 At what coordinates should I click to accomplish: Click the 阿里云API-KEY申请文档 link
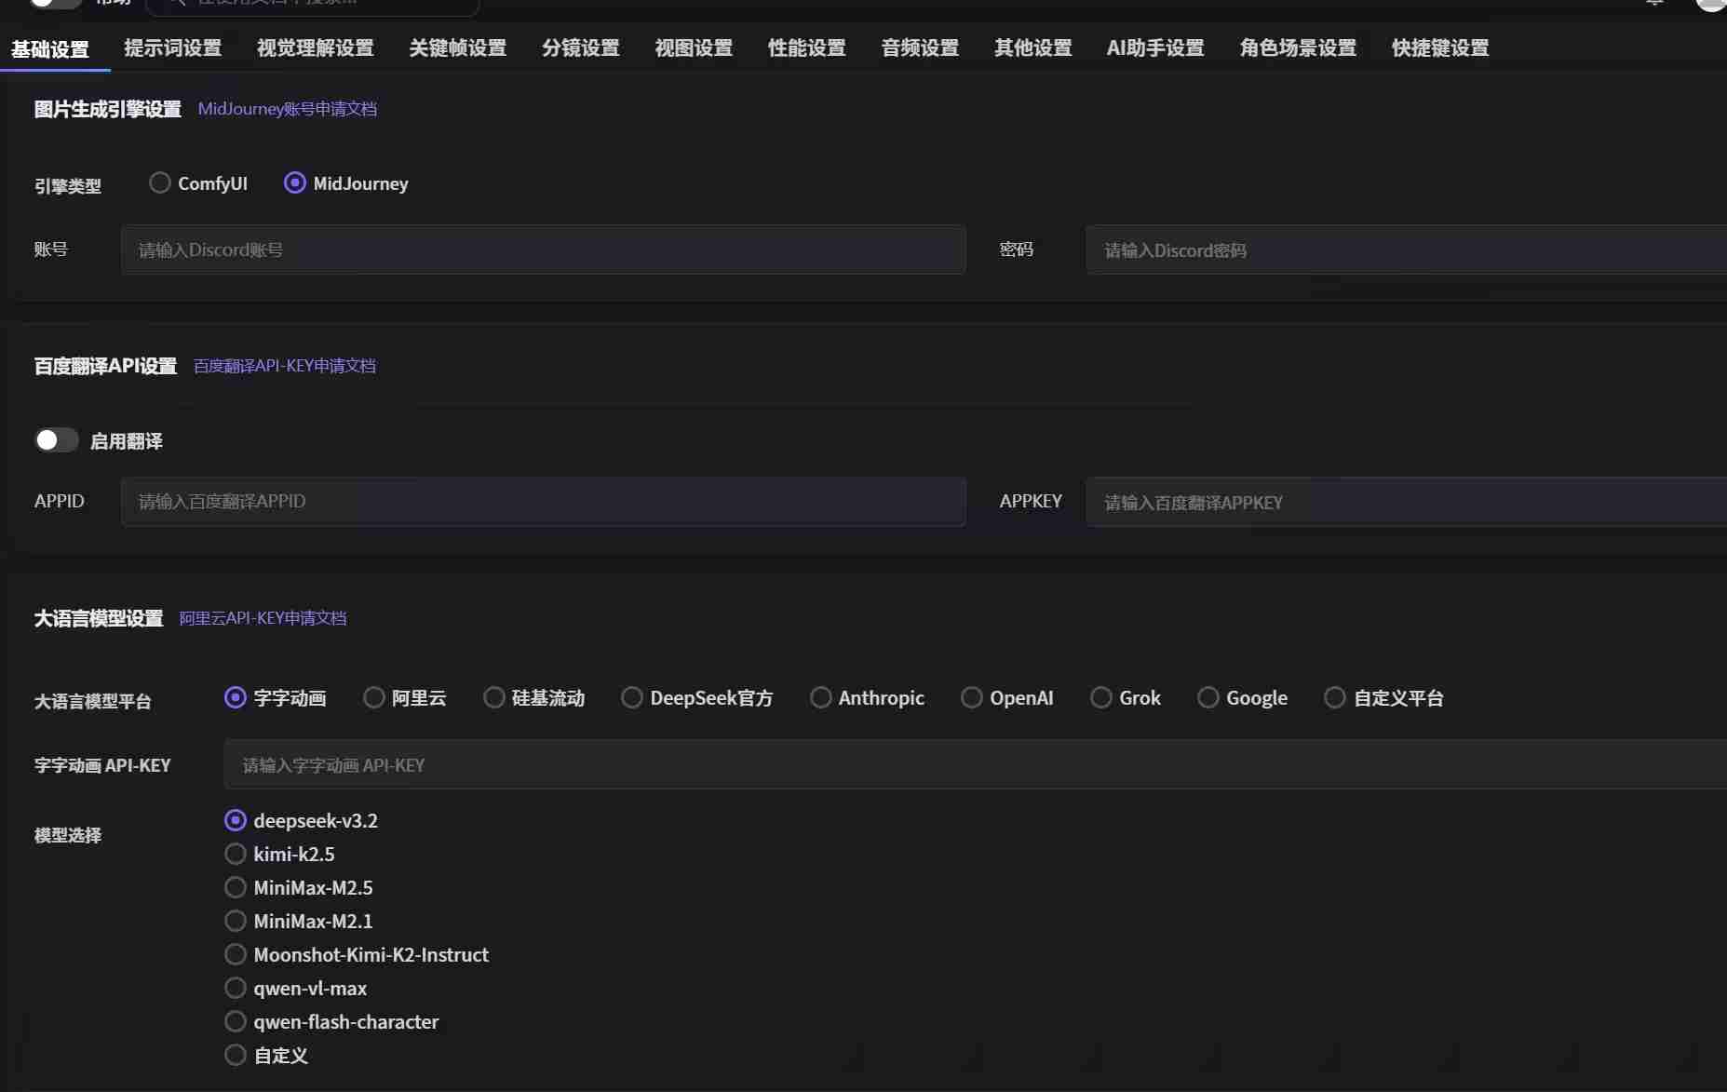click(263, 618)
